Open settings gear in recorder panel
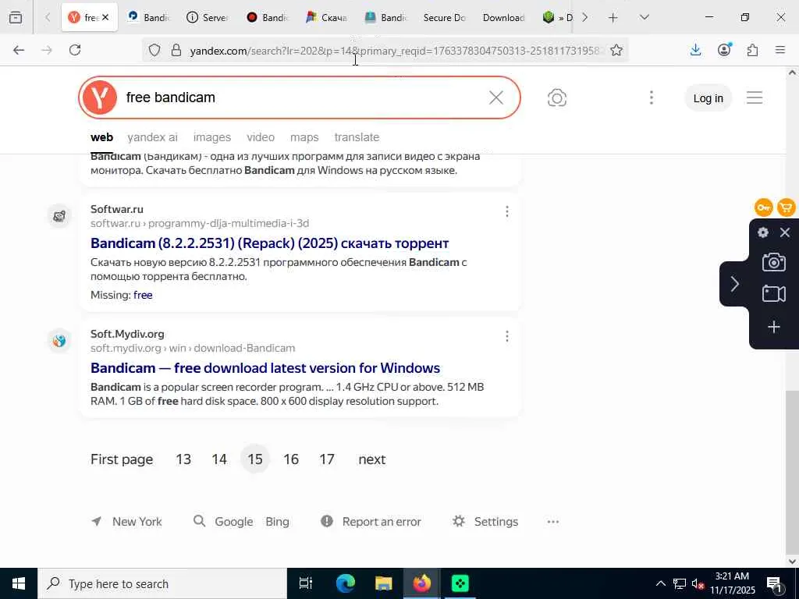This screenshot has height=599, width=799. click(763, 232)
